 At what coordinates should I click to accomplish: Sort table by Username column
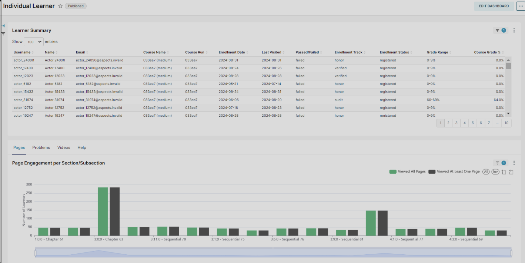tap(24, 52)
